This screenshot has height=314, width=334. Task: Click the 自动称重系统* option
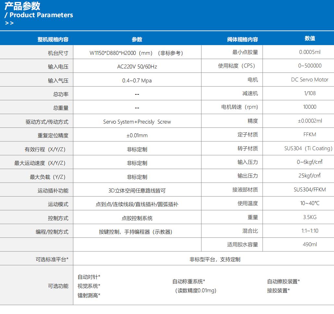189,282
